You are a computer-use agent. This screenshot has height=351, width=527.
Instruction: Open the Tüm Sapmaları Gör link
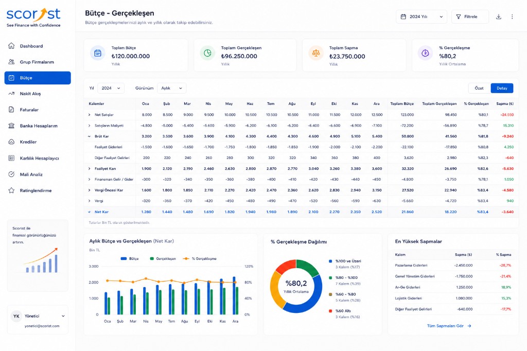point(449,326)
